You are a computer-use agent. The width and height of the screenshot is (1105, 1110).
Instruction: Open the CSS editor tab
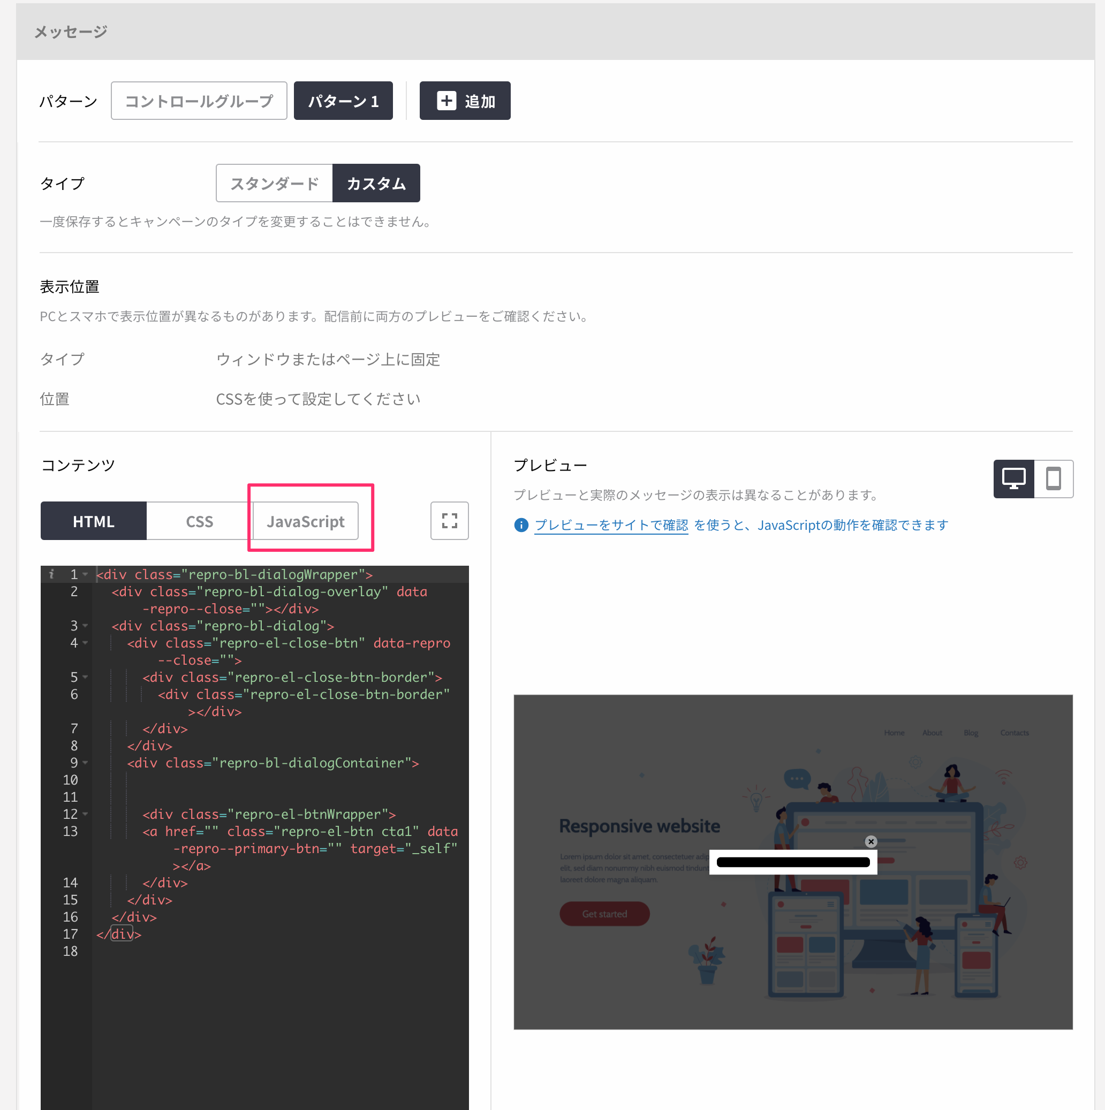[x=199, y=521]
